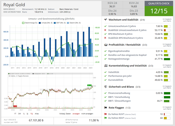
Task: Click the green check next to Performance pro Jahr
Action: [105, 76]
